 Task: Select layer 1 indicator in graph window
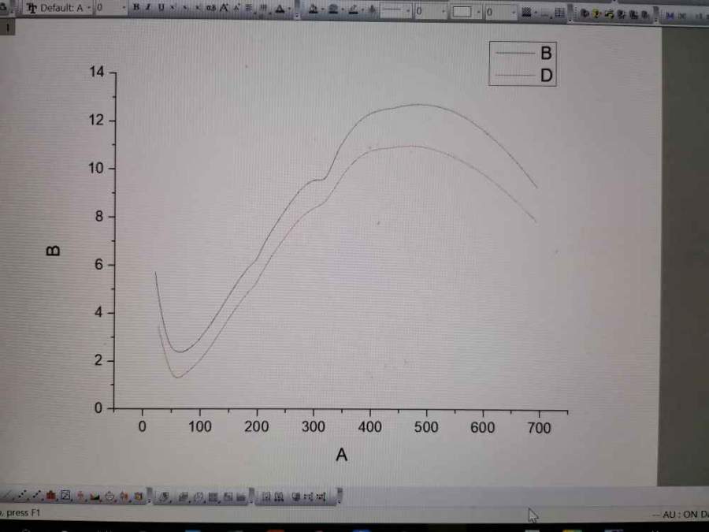[7, 28]
